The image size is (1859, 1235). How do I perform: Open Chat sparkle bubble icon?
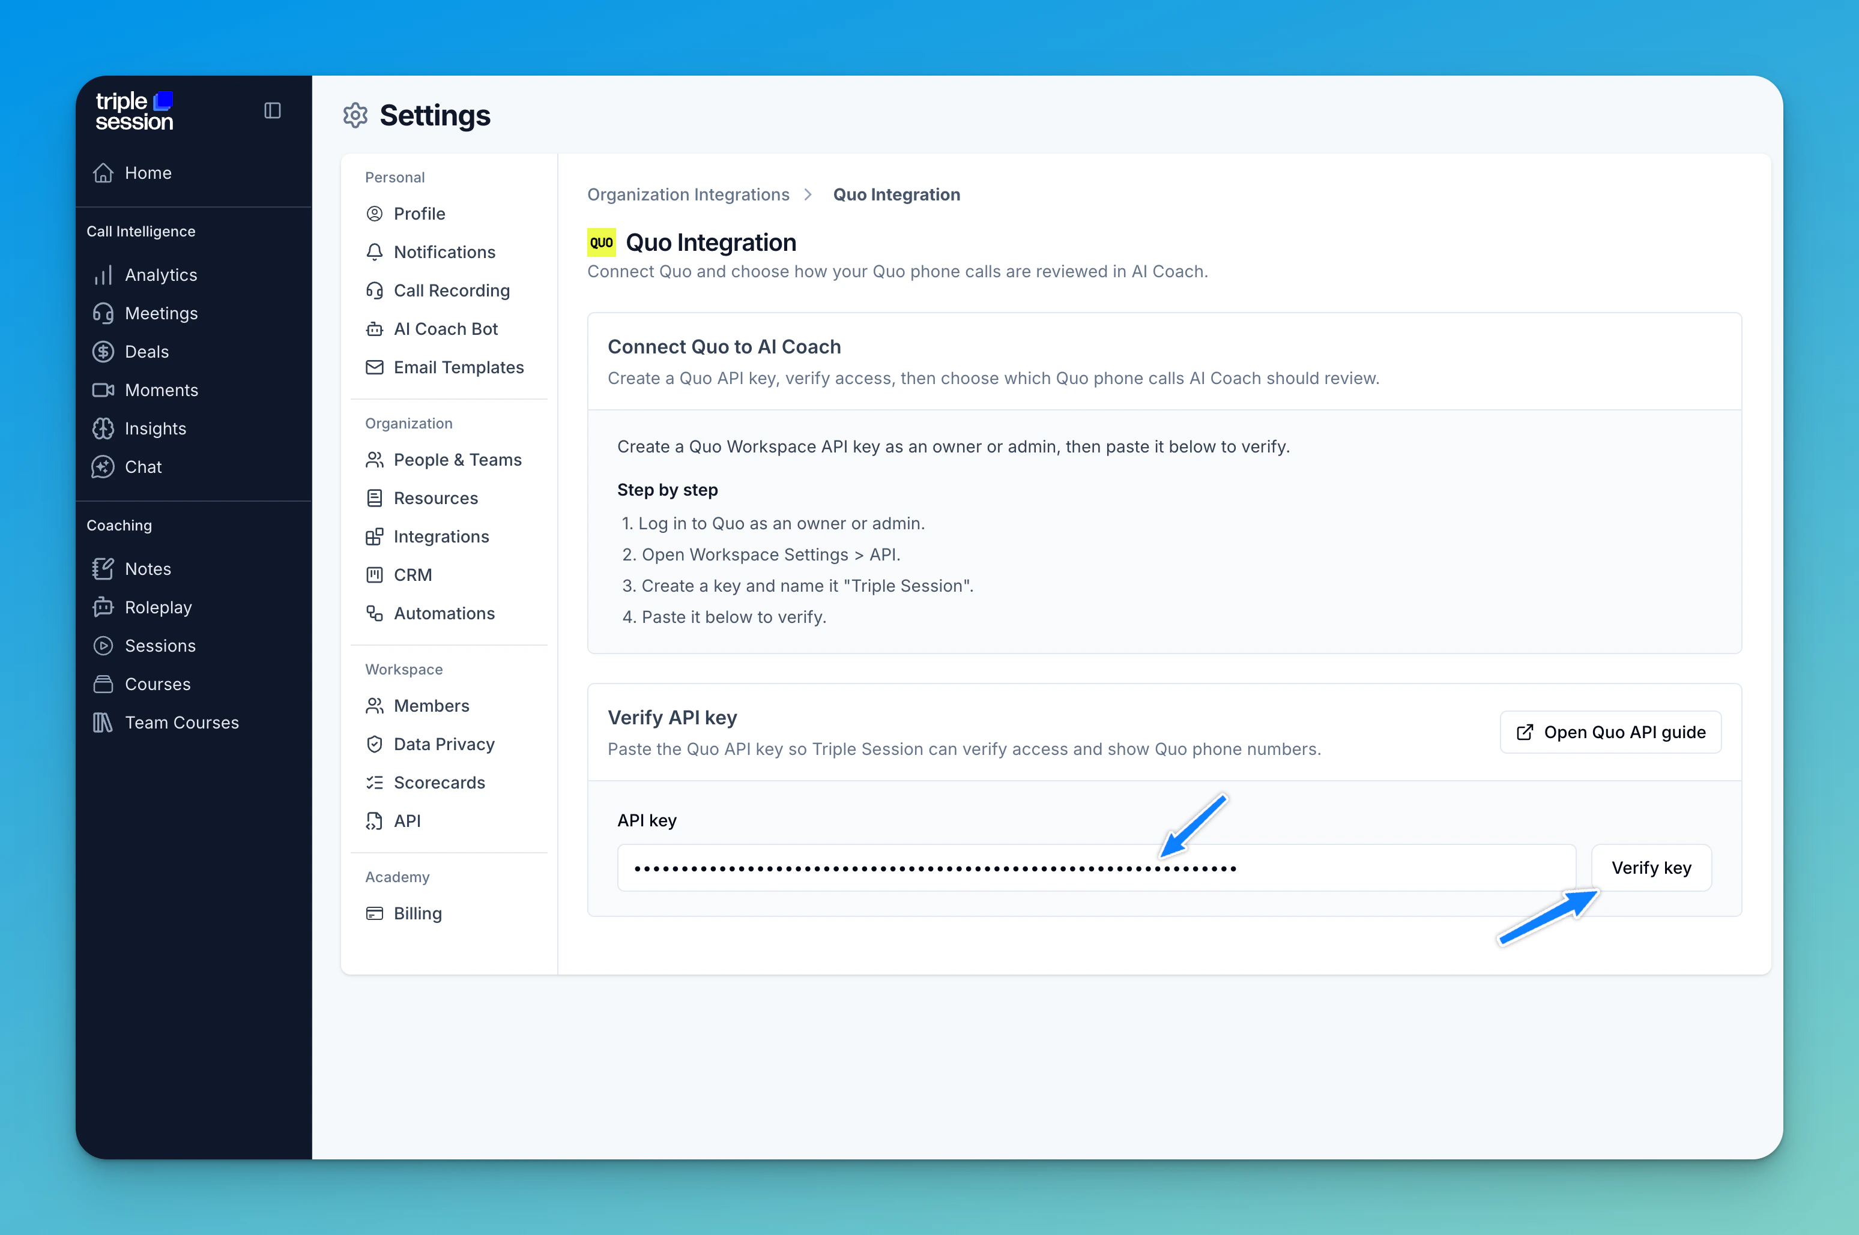pos(103,467)
